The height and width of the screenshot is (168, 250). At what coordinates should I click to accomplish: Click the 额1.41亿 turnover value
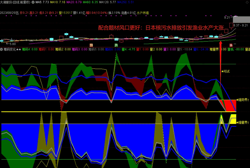[x=79, y=13]
